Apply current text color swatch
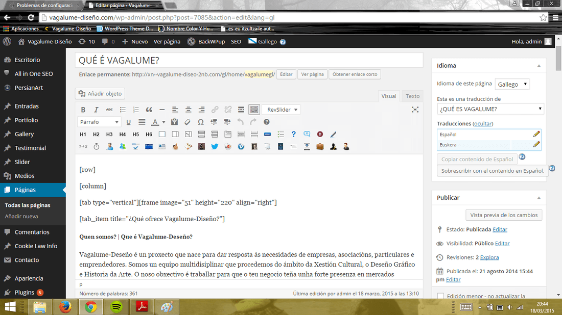The width and height of the screenshot is (562, 315). tap(155, 122)
